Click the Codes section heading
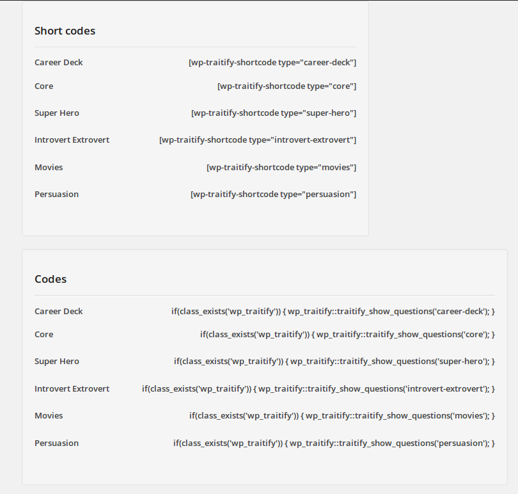The height and width of the screenshot is (494, 518). click(51, 279)
